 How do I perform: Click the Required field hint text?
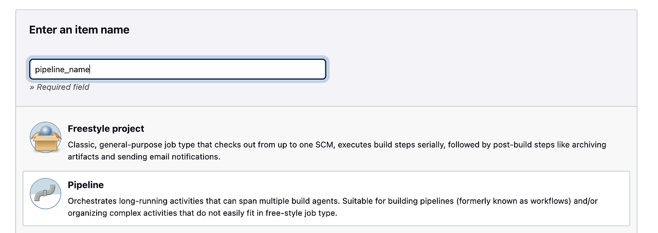[x=59, y=87]
